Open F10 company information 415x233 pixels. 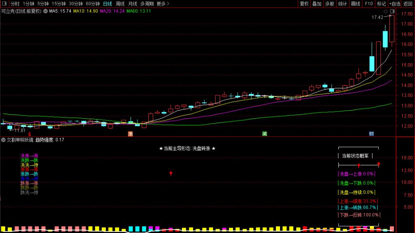pyautogui.click(x=369, y=4)
